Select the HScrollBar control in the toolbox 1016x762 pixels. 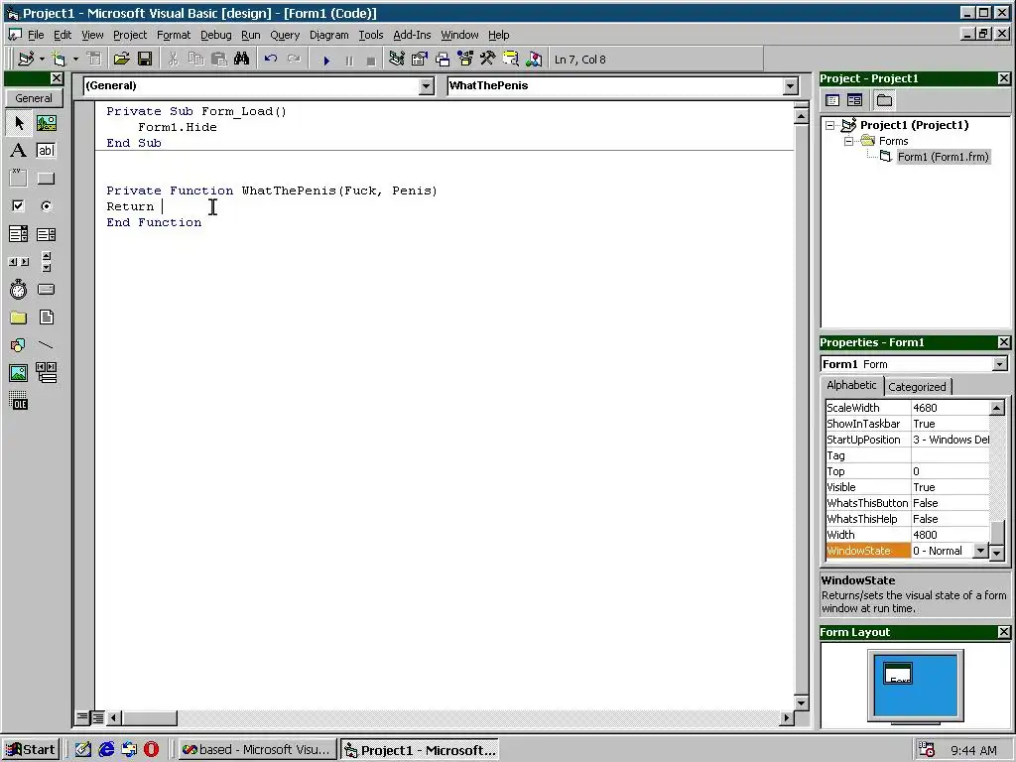(x=19, y=262)
